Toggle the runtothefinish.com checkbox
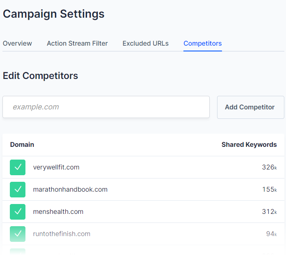This screenshot has width=286, height=255. coord(18,234)
